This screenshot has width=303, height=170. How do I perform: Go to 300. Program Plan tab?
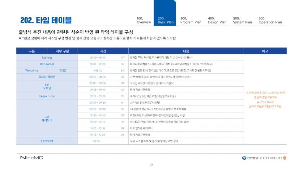coord(190,20)
